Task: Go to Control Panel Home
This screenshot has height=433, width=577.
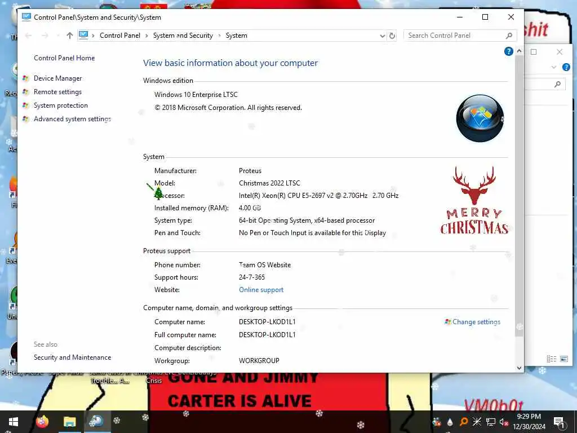Action: click(x=64, y=58)
